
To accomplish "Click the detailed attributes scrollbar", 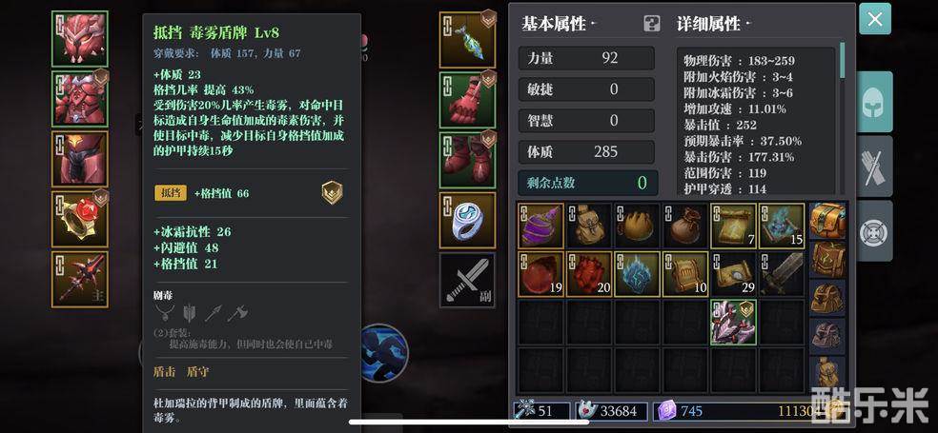I will pos(843,60).
